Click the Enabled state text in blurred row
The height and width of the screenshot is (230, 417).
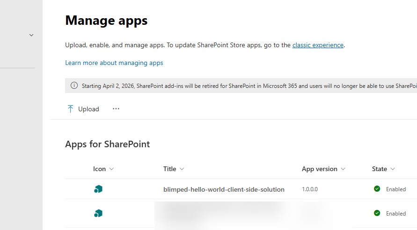point(396,213)
